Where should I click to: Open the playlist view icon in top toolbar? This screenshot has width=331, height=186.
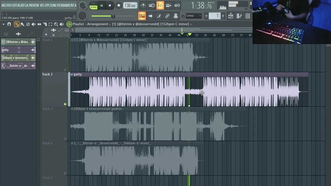coord(231,16)
